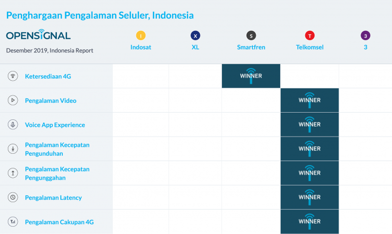Click the download speed arrow icon
The width and height of the screenshot is (392, 234).
coord(13,149)
